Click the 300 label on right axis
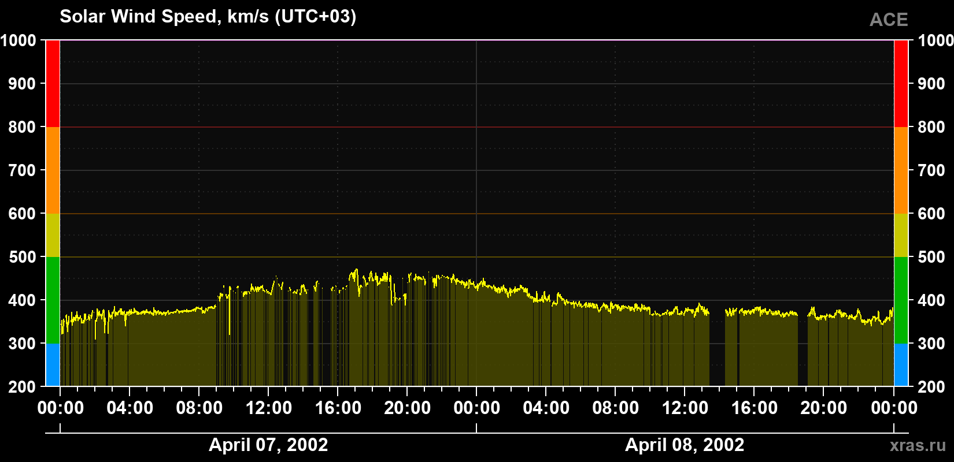Image resolution: width=954 pixels, height=462 pixels. click(931, 344)
